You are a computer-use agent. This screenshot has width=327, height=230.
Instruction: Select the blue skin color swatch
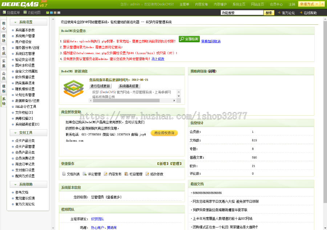[51, 13]
